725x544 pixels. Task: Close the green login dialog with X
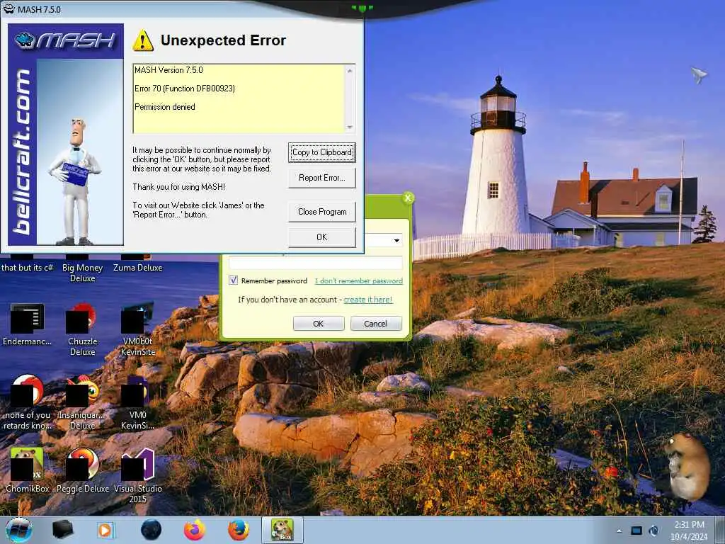coord(408,198)
